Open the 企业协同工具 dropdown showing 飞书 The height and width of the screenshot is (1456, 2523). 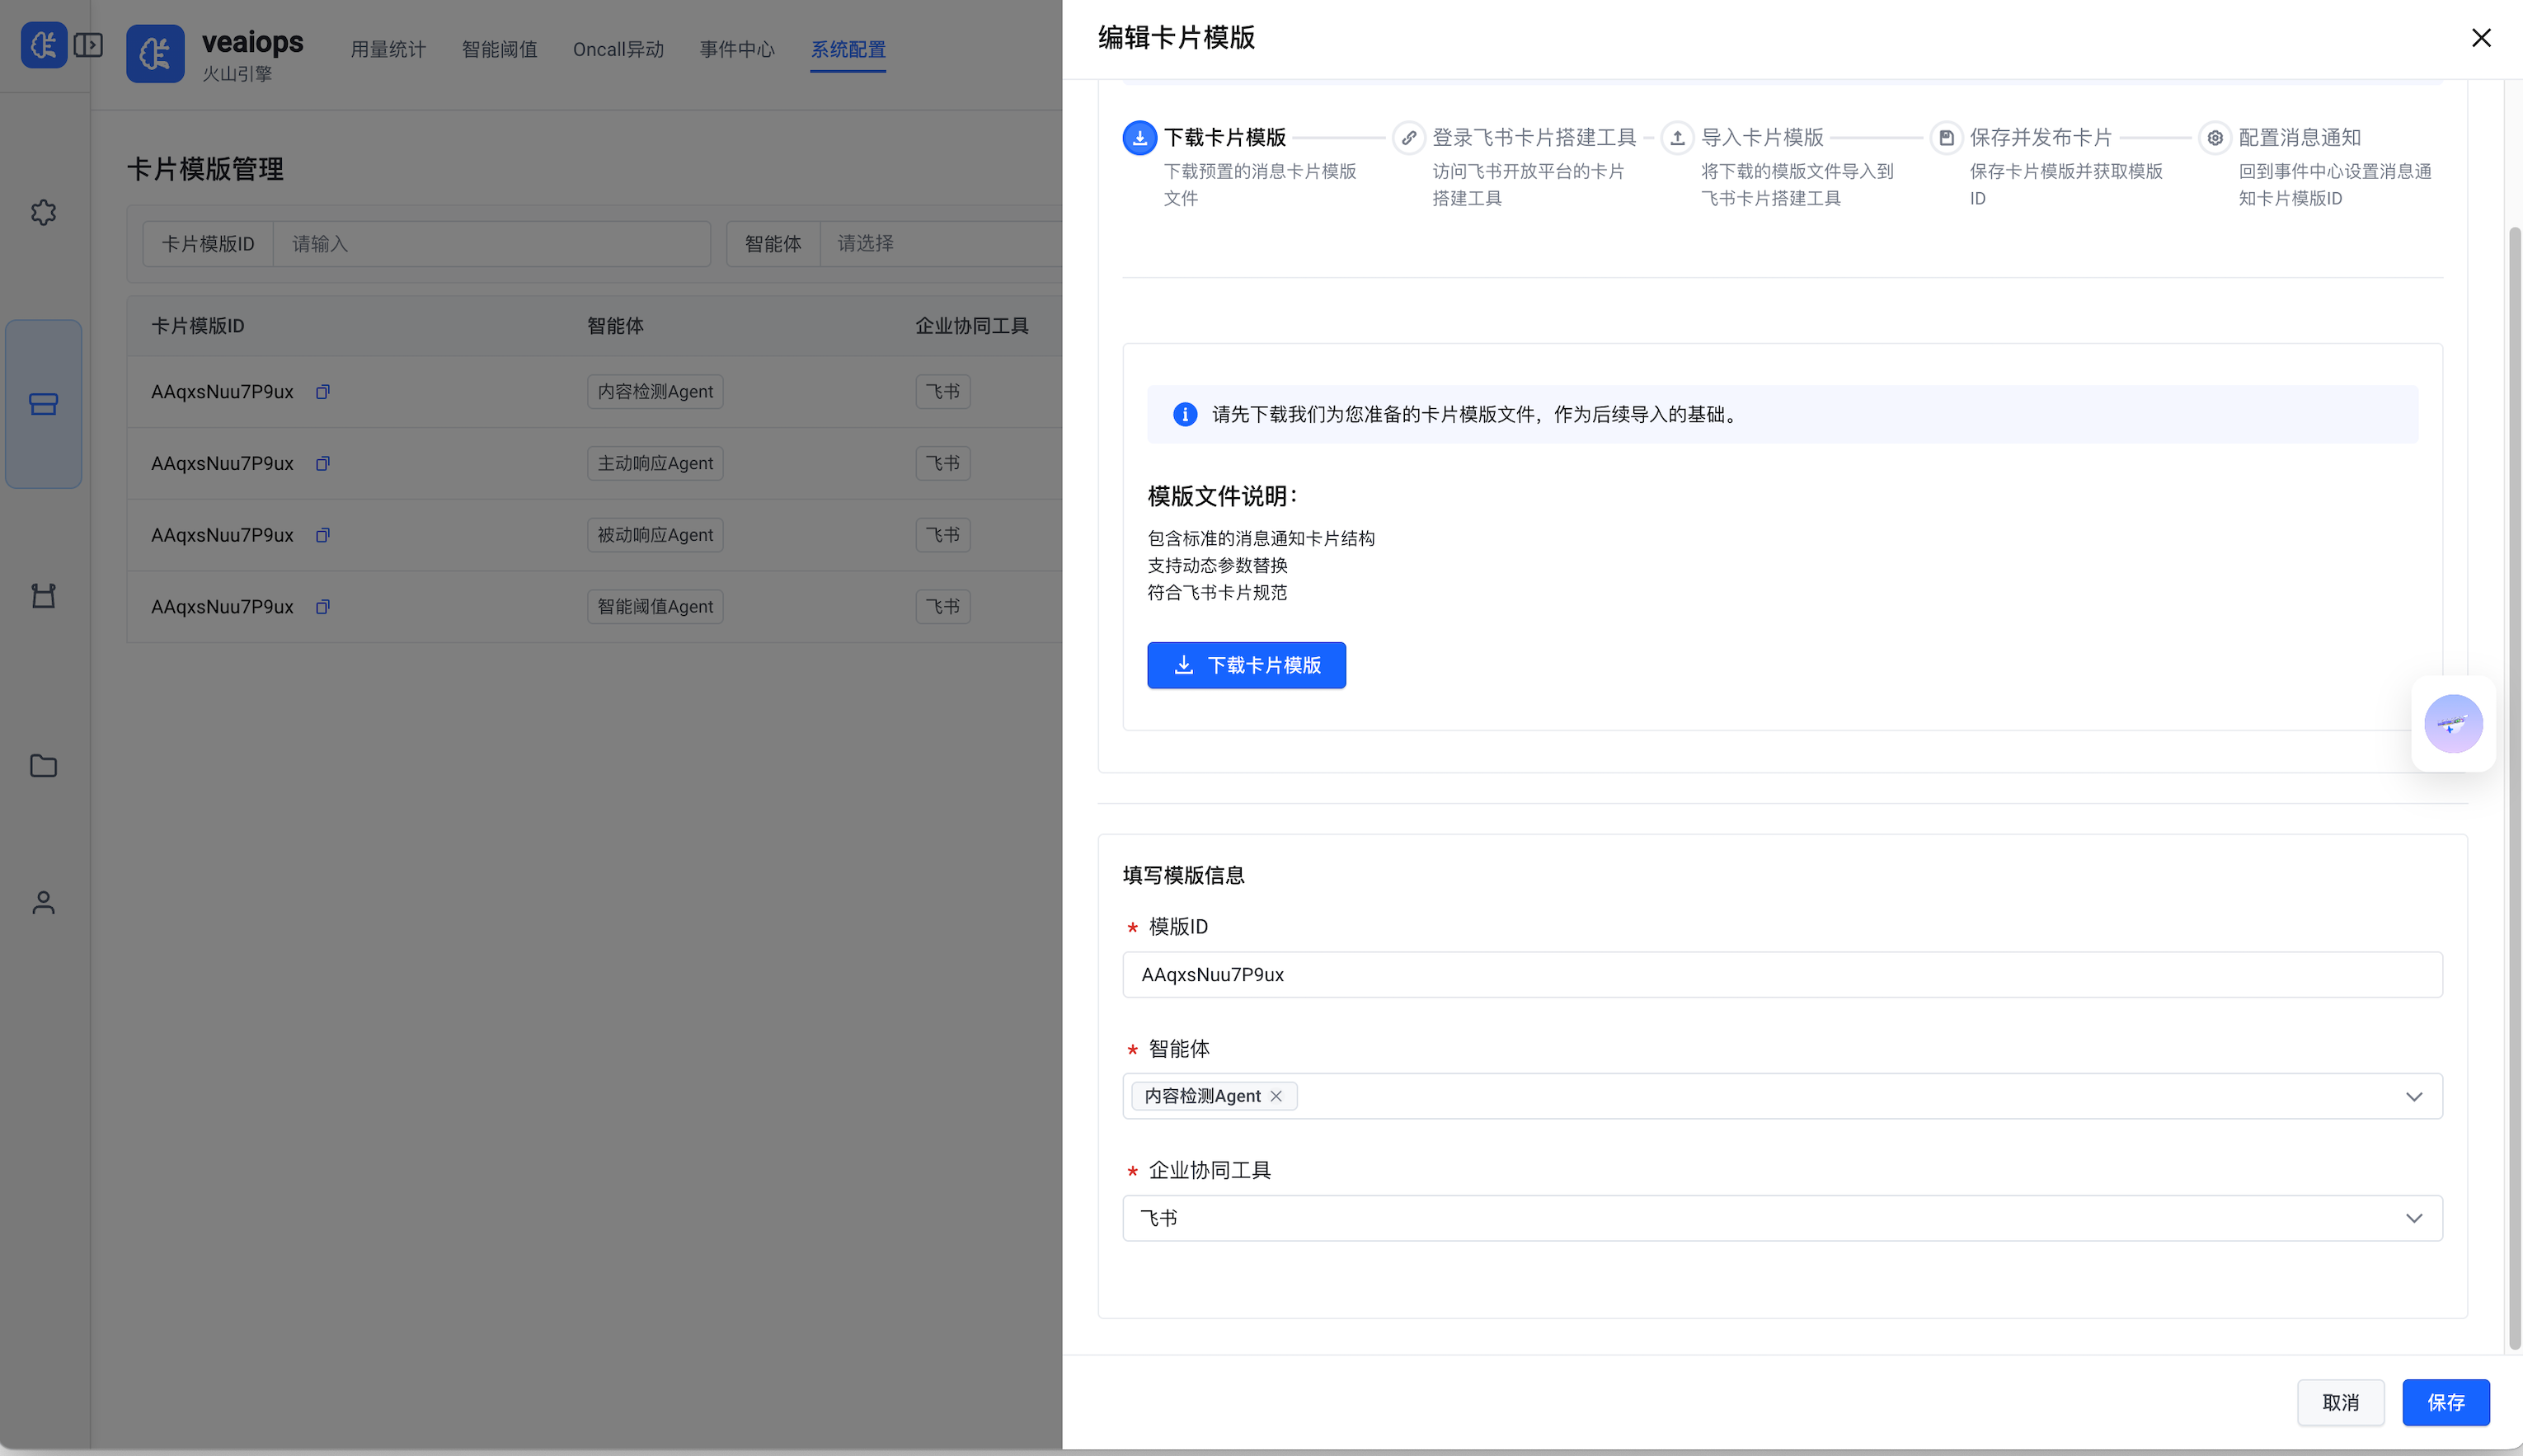coord(2414,1217)
